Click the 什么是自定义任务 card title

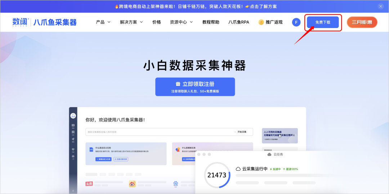click(x=103, y=148)
